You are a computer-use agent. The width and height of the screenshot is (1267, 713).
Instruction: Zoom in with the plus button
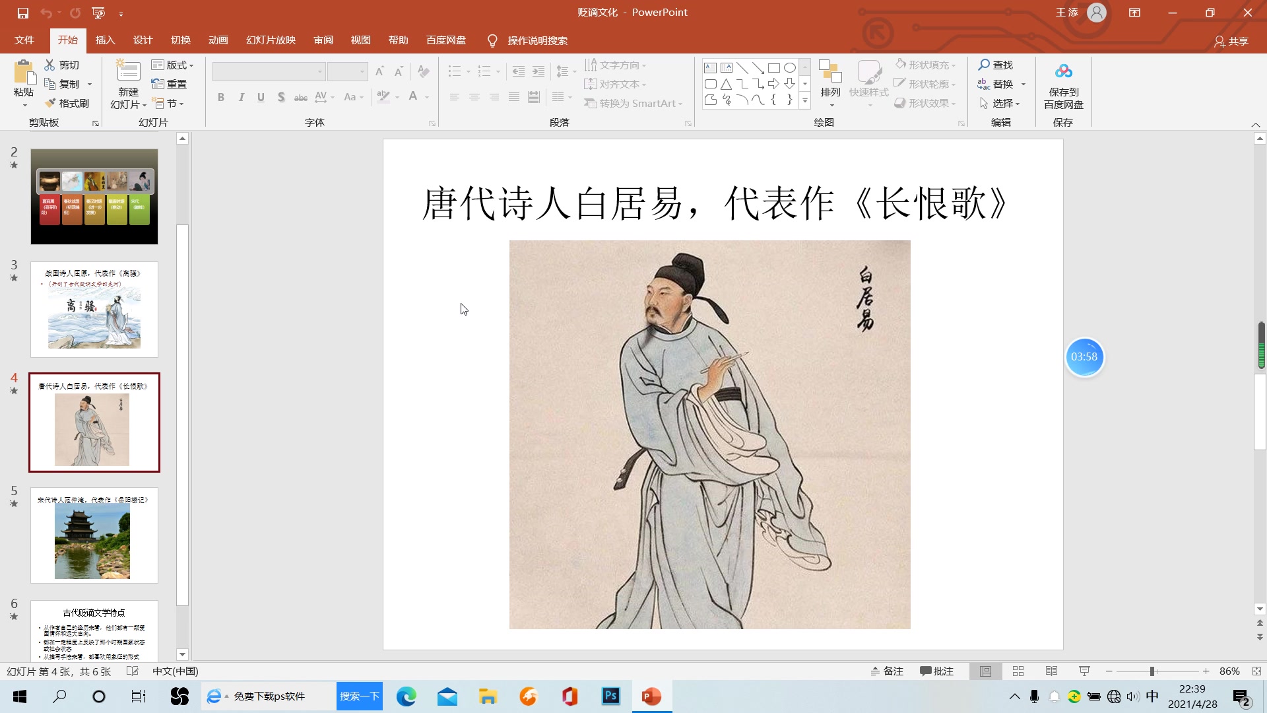tap(1206, 671)
